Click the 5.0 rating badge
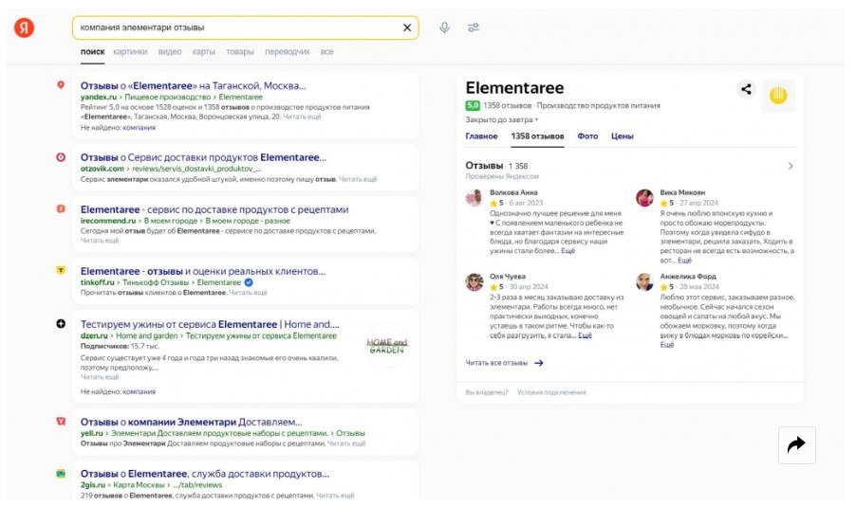856x524 pixels. coord(473,105)
